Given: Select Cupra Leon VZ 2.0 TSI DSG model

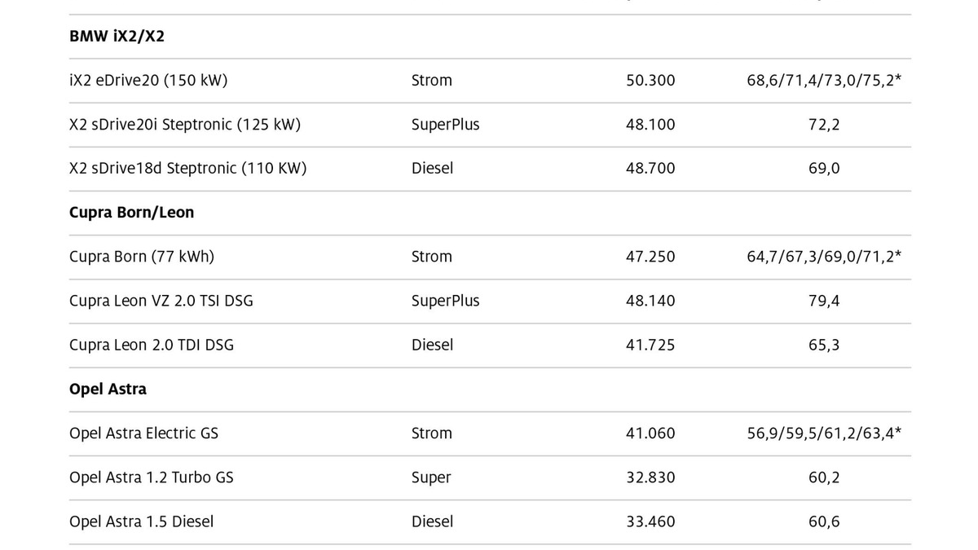Looking at the screenshot, I should tap(161, 301).
